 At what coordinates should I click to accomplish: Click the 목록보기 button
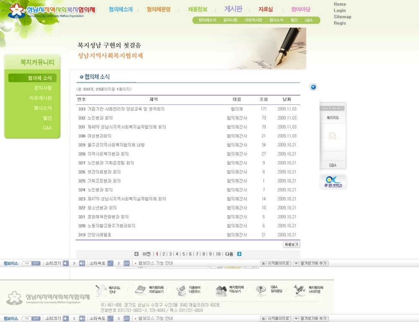(x=291, y=244)
